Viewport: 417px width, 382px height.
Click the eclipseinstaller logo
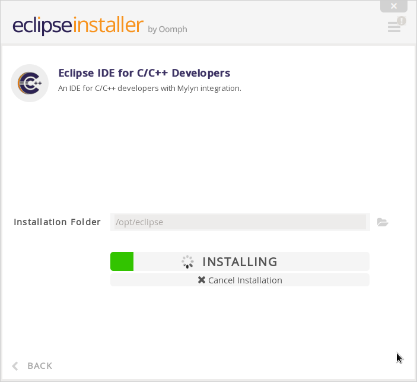[78, 25]
